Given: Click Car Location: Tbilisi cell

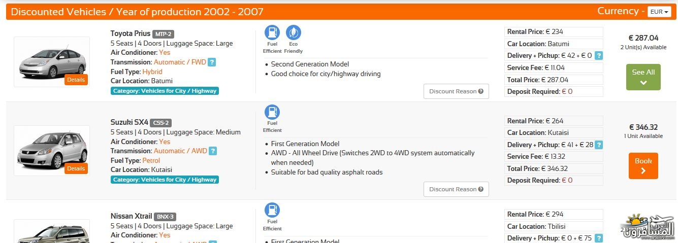Looking at the screenshot, I should (554, 226).
